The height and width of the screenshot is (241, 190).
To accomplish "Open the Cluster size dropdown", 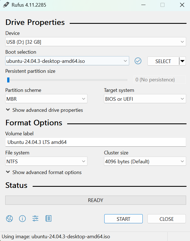I will click(145, 161).
